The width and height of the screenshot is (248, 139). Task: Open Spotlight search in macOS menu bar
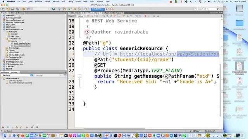pyautogui.click(x=219, y=2)
